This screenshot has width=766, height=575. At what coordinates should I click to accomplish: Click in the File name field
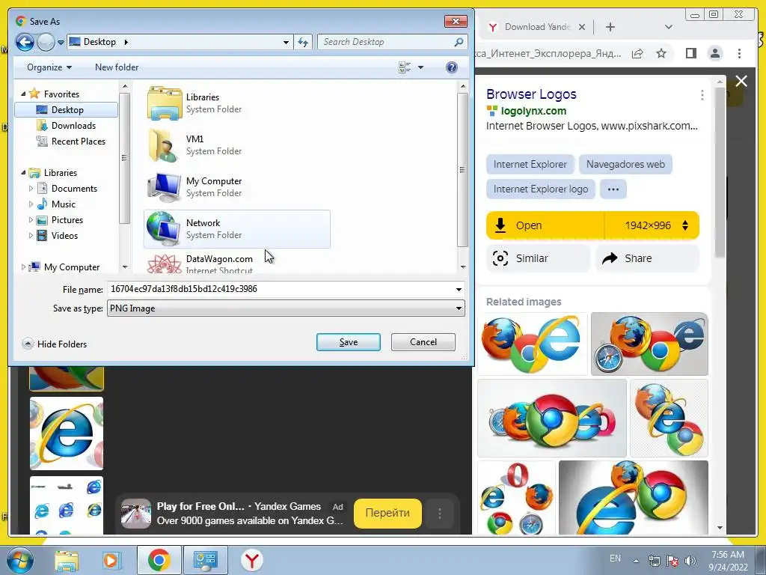[281, 289]
